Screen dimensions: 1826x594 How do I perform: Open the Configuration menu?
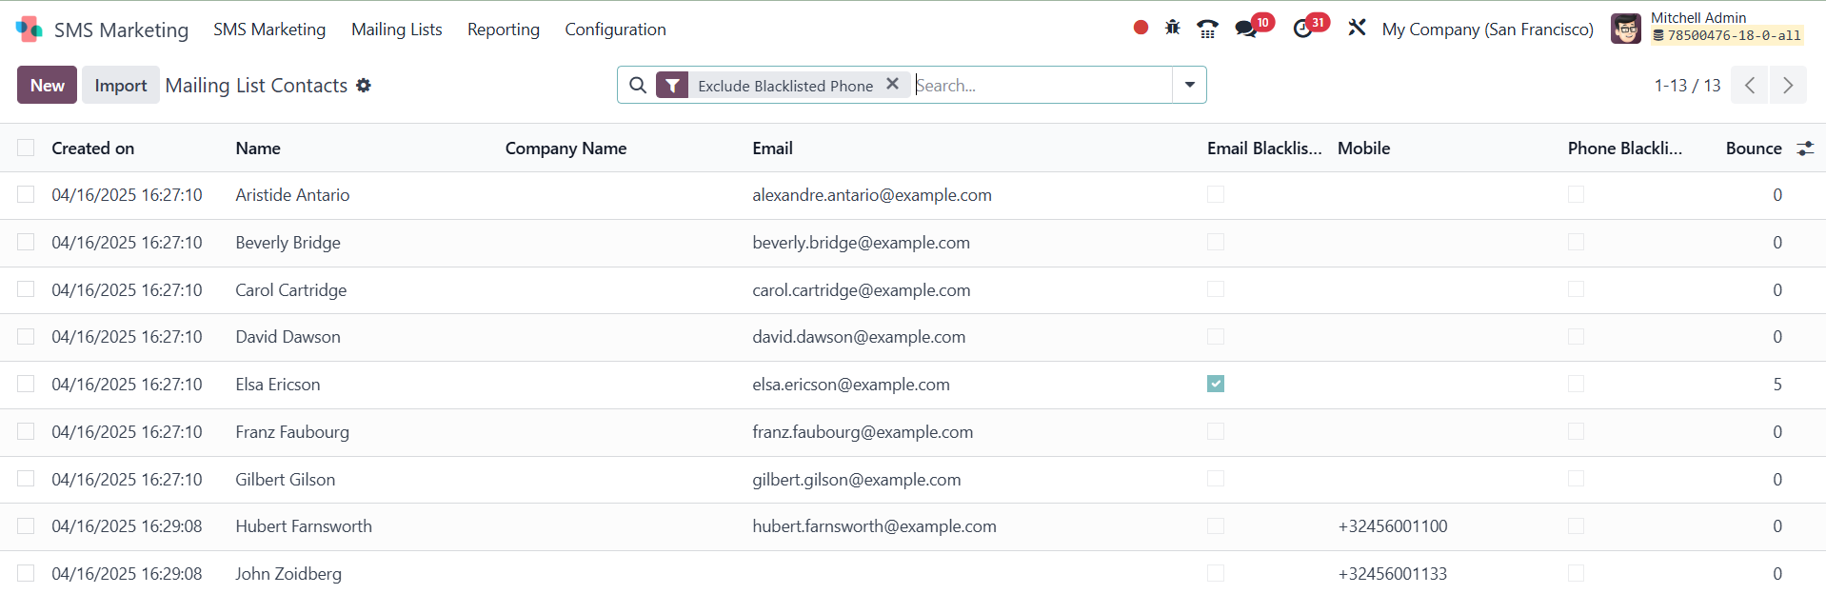615,30
